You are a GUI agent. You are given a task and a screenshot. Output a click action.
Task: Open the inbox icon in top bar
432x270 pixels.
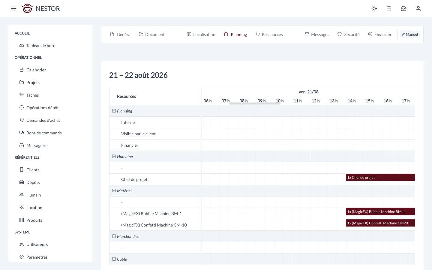point(403,8)
